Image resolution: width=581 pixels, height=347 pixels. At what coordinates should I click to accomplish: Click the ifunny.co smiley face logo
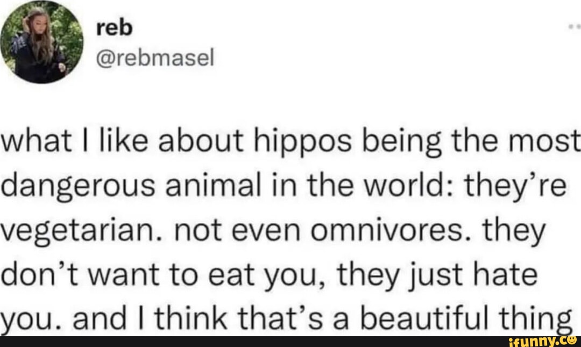pos(571,341)
